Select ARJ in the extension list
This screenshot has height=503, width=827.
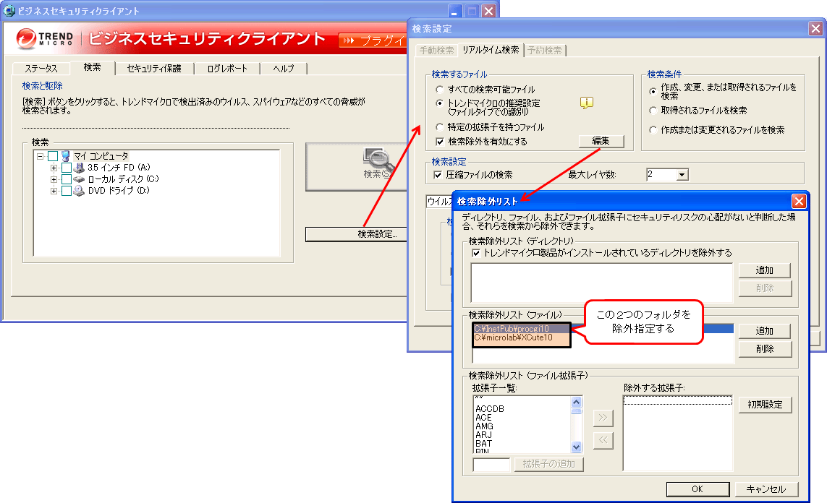(x=483, y=435)
